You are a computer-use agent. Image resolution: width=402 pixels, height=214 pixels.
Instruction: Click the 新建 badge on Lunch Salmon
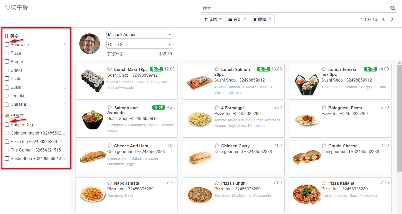pos(263,69)
